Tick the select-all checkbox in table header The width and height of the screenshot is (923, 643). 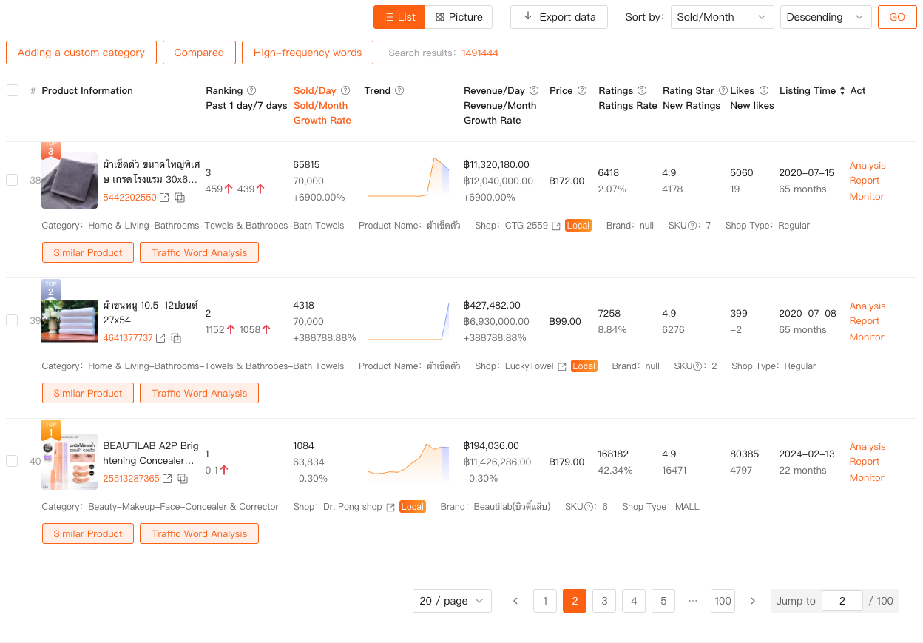click(13, 90)
